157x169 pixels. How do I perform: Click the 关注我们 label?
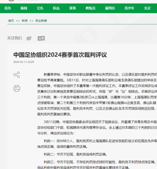tap(15, 38)
